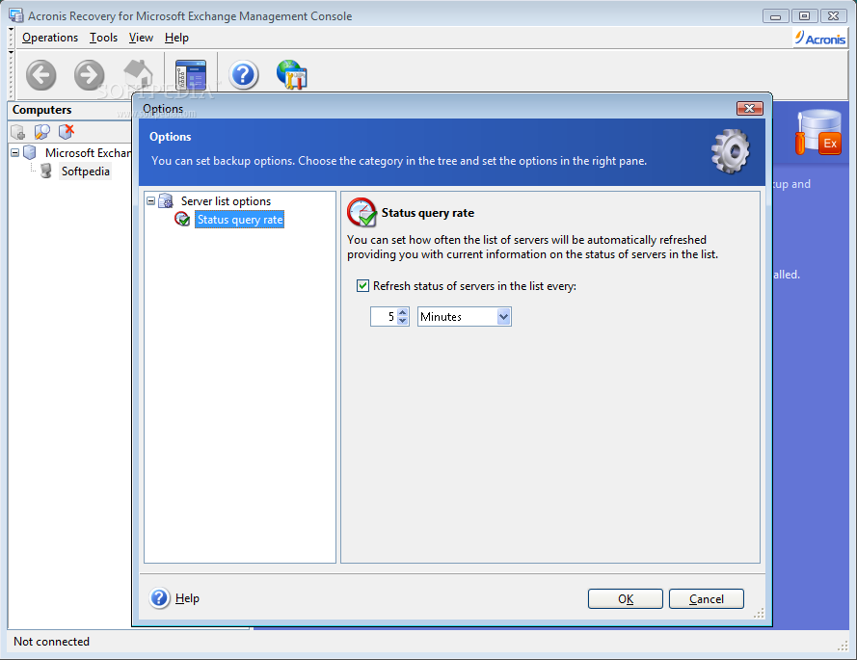
Task: Click the add computer icon in Computers pane
Action: pos(17,132)
